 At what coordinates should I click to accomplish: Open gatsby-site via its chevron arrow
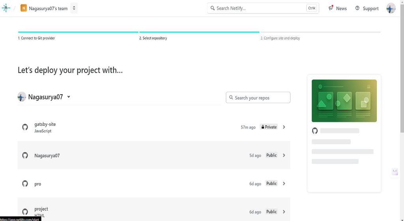pos(284,127)
